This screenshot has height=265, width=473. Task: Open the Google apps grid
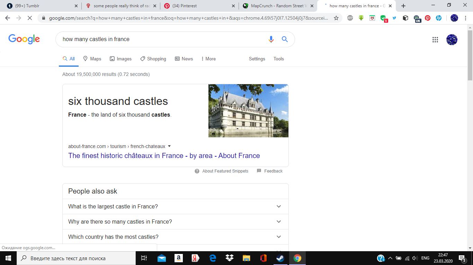pyautogui.click(x=435, y=40)
